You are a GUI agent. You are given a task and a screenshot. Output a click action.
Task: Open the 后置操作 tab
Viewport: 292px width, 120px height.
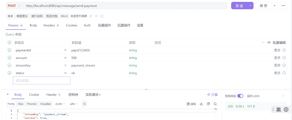tap(124, 25)
